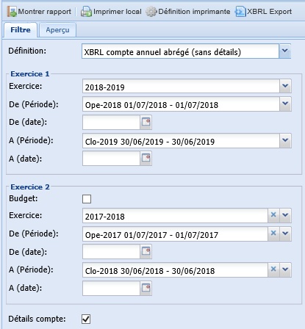Image resolution: width=305 pixels, height=329 pixels.
Task: Uncheck the Détails compte checkbox
Action: click(86, 319)
